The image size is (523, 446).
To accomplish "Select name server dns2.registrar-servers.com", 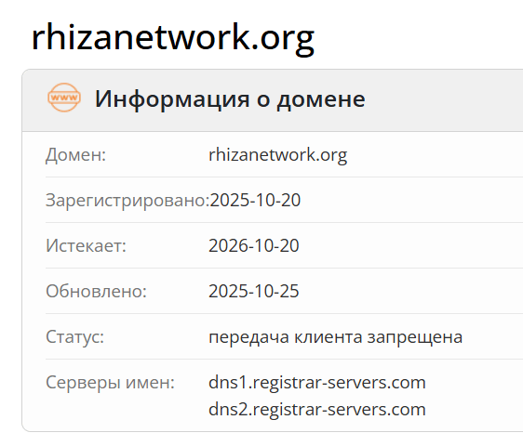I will (x=317, y=410).
